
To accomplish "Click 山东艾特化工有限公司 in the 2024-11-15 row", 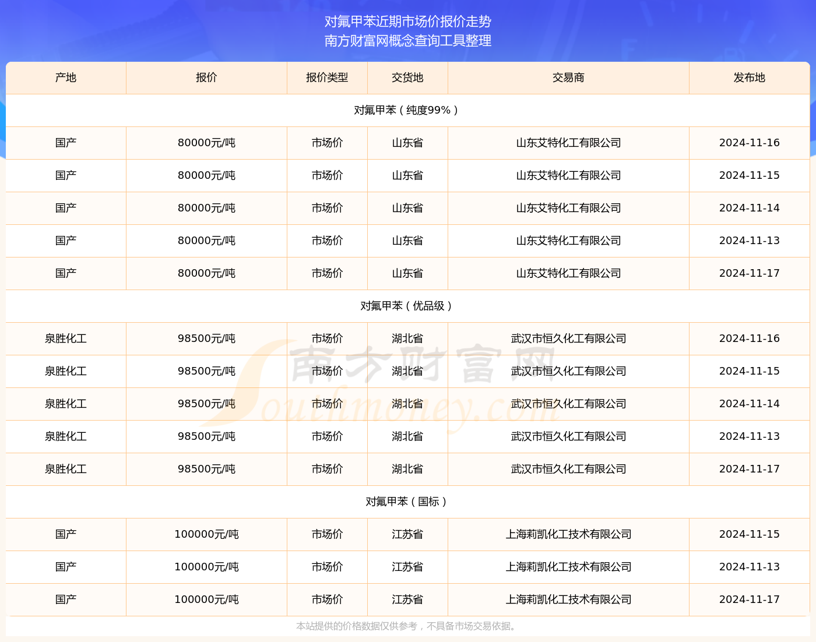I will point(568,175).
